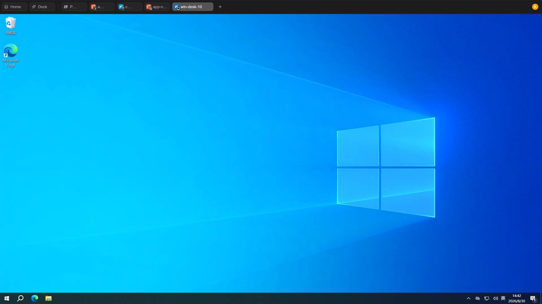542x304 pixels.
Task: Switch to the tab labeled a…
Action: (102, 7)
